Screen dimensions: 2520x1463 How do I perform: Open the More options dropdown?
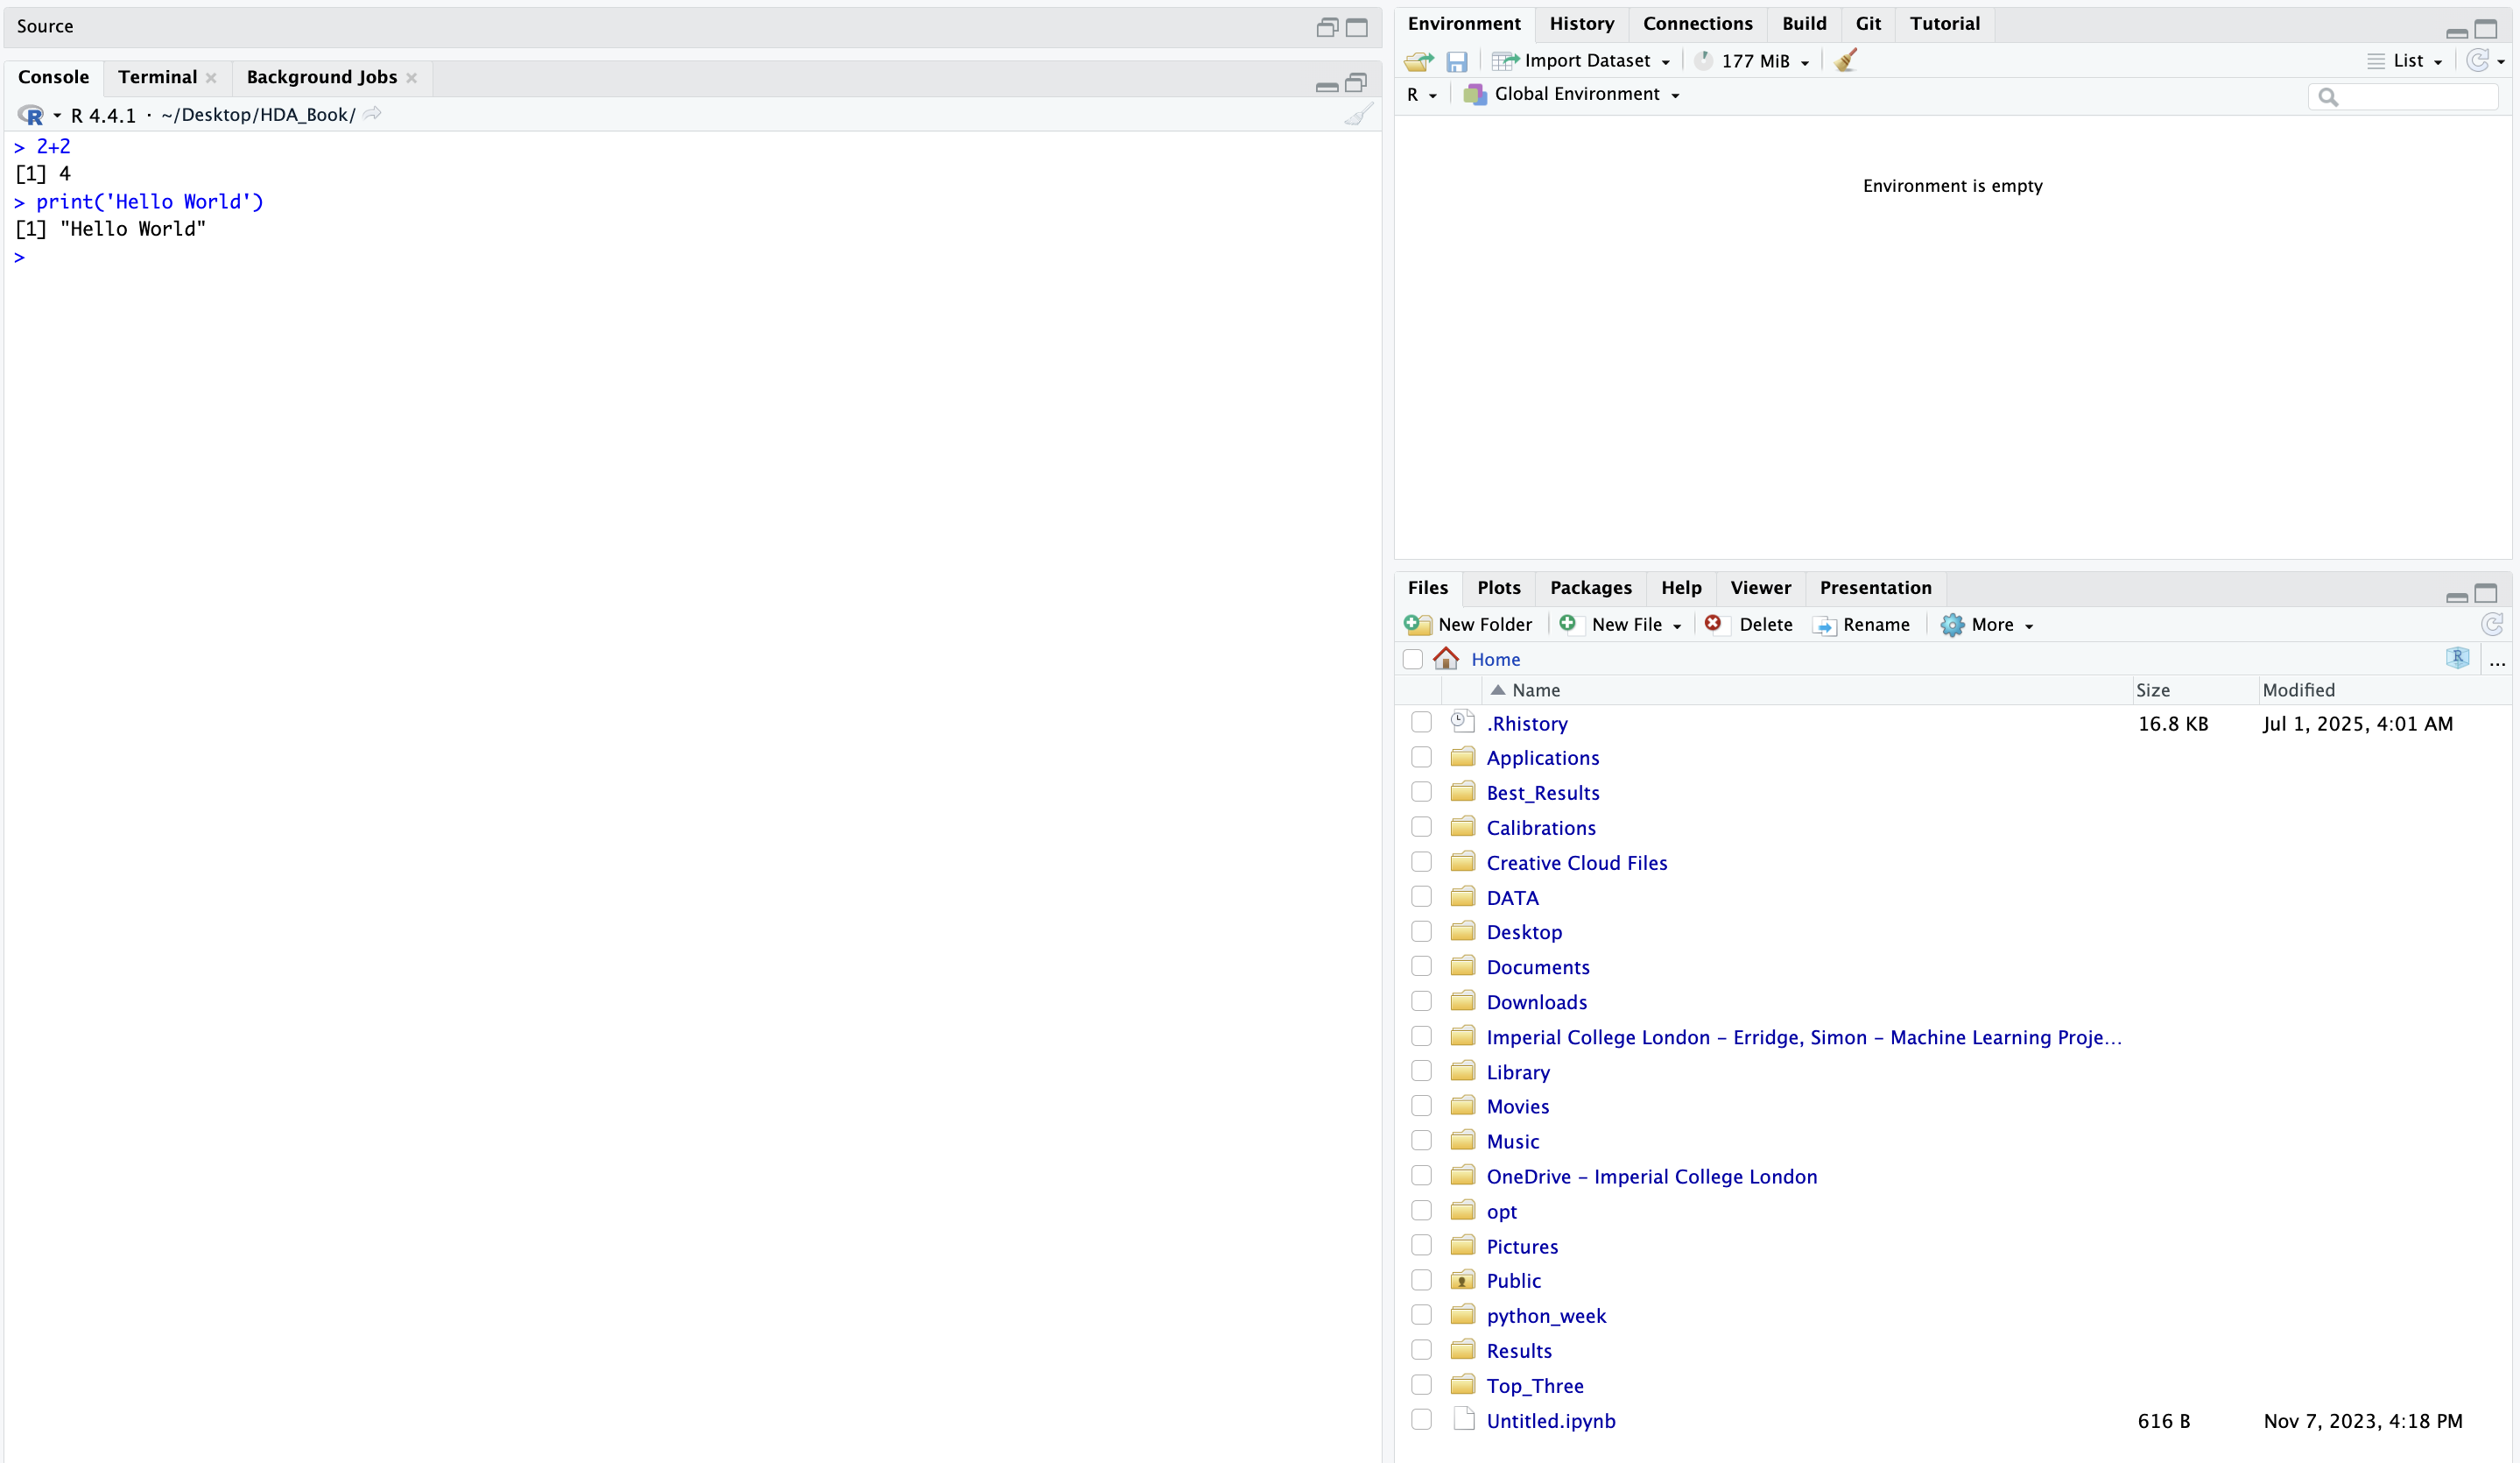[x=2029, y=626]
